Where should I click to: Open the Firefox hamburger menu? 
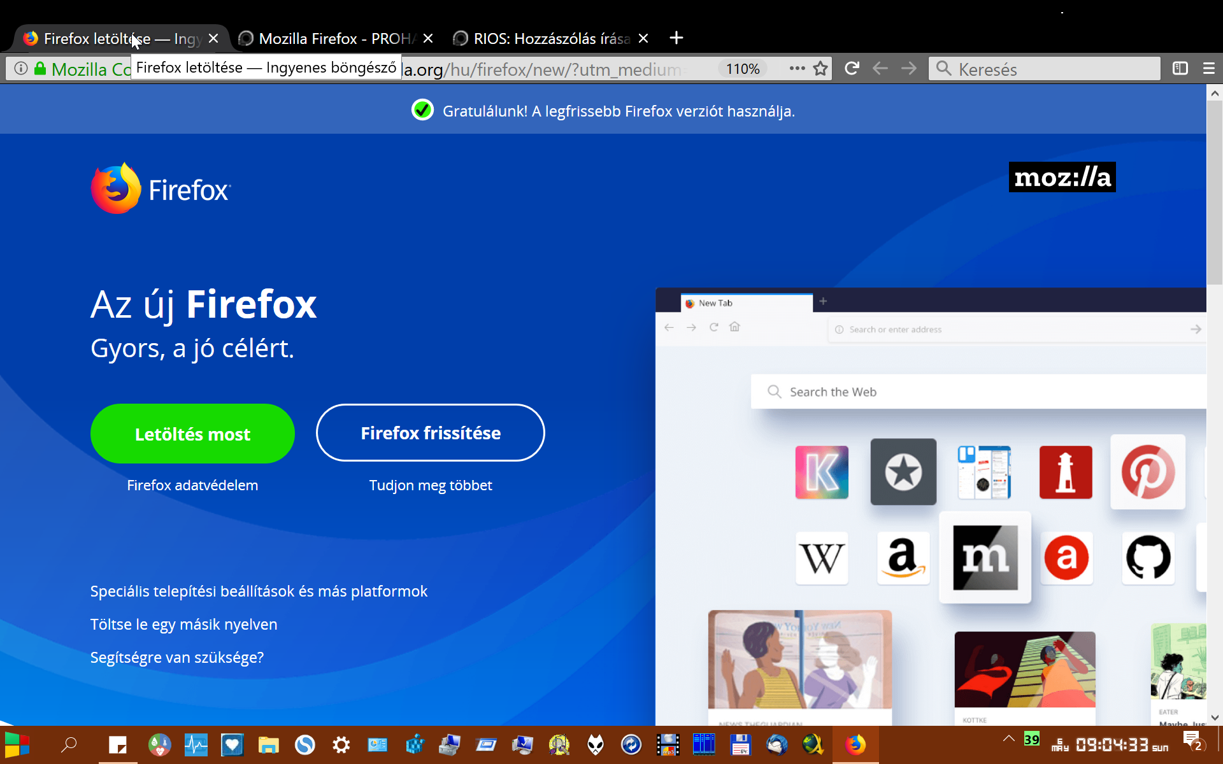click(x=1208, y=69)
